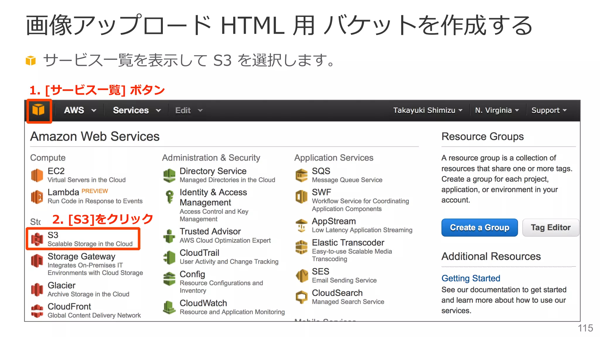Click the EC2 service link
The height and width of the screenshot is (337, 600).
pos(56,171)
